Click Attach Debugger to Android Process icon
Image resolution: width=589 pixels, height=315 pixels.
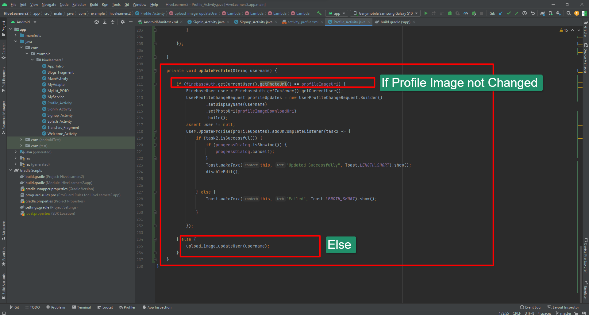click(x=474, y=13)
